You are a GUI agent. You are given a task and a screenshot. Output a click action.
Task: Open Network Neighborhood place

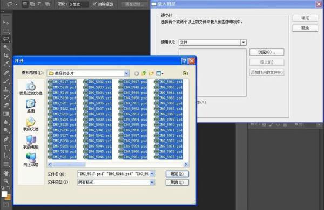tap(31, 160)
